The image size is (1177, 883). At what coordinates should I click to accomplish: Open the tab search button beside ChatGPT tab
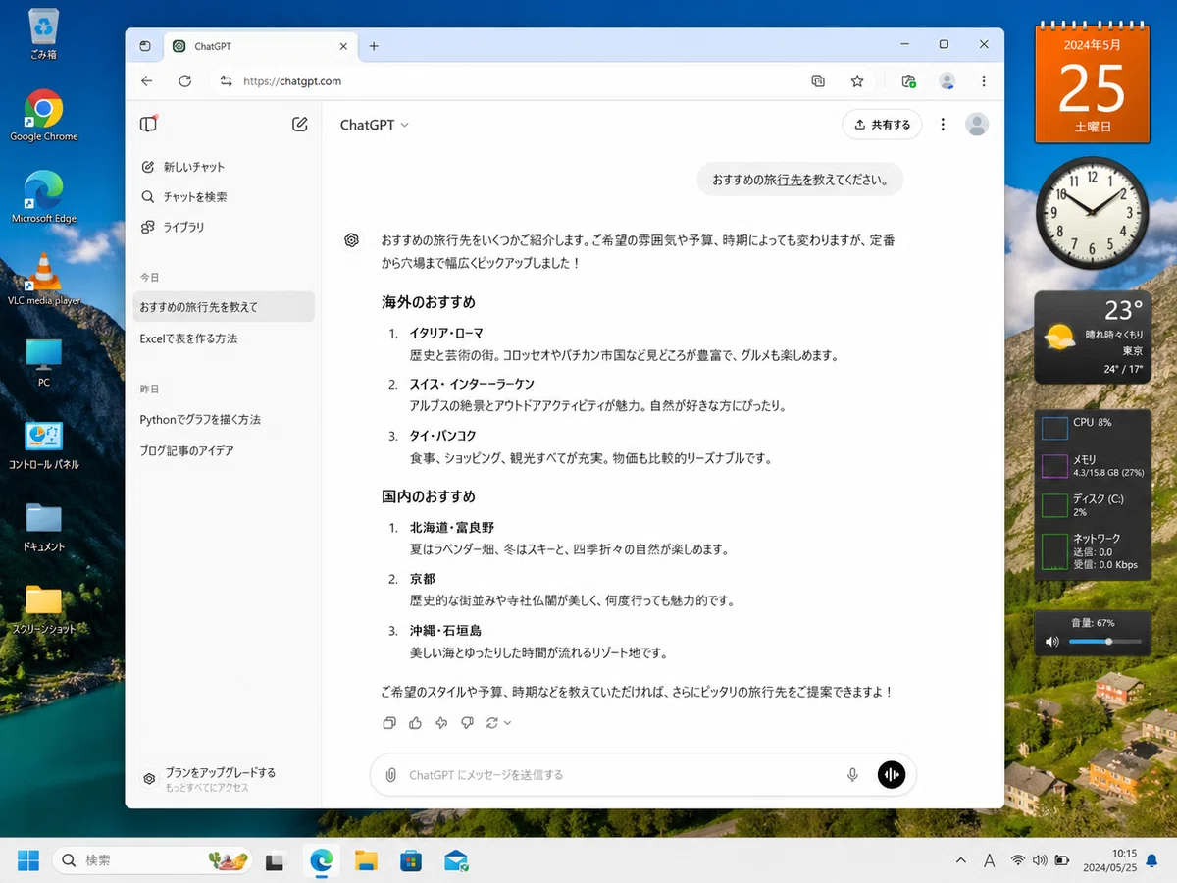(x=145, y=46)
